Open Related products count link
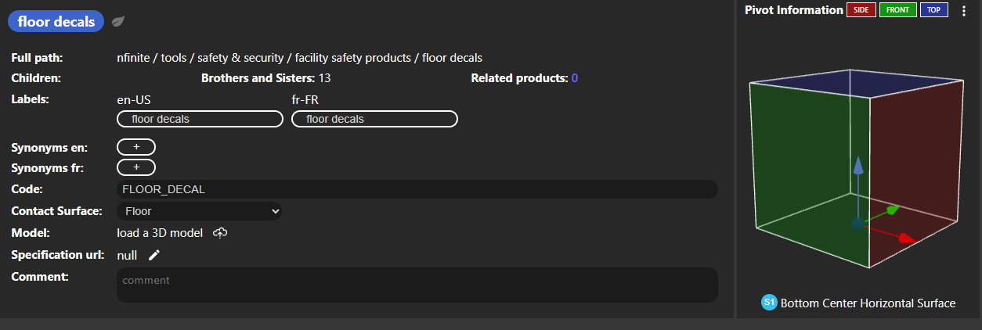 [574, 78]
